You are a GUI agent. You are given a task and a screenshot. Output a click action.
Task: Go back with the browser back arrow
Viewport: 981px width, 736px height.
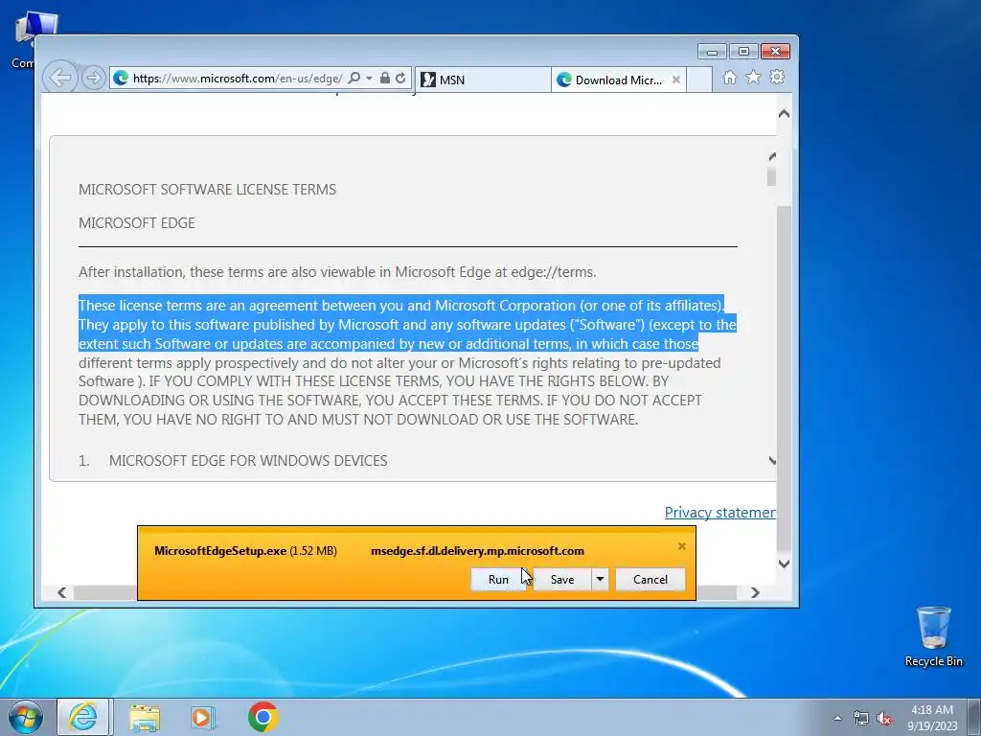[60, 79]
